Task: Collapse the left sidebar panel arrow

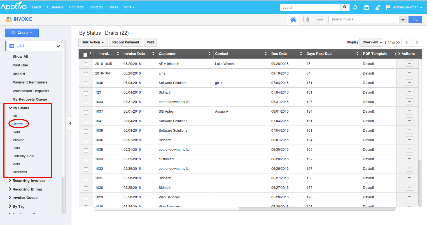Action: (x=70, y=123)
